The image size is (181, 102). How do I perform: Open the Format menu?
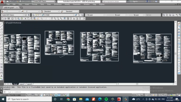pos(35,4)
